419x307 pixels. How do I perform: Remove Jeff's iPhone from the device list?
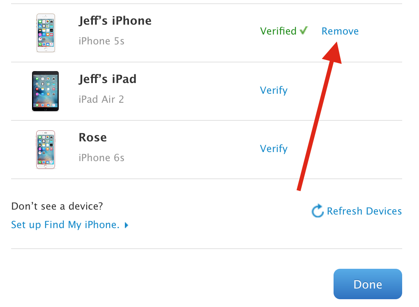click(x=340, y=31)
